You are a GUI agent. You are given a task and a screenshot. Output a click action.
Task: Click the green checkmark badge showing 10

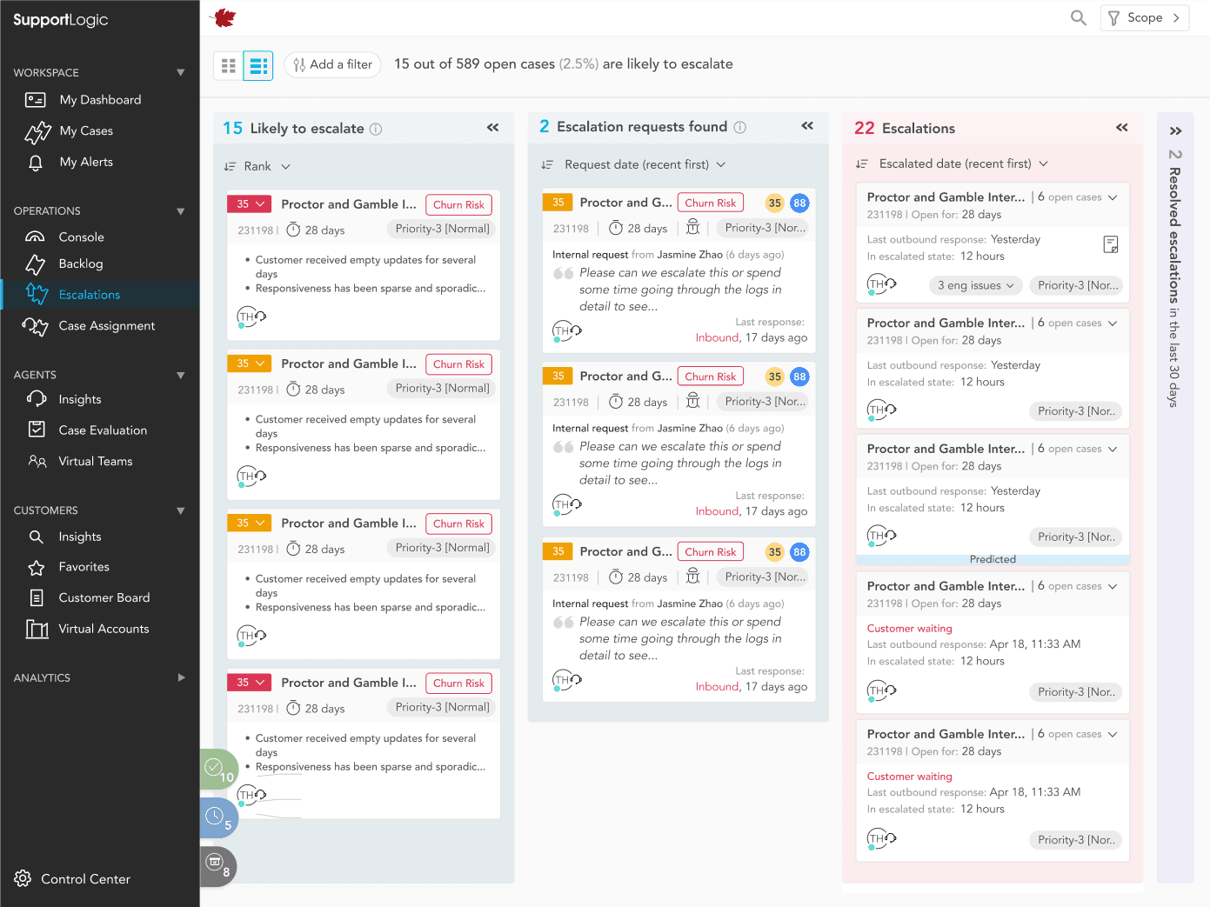pos(217,769)
